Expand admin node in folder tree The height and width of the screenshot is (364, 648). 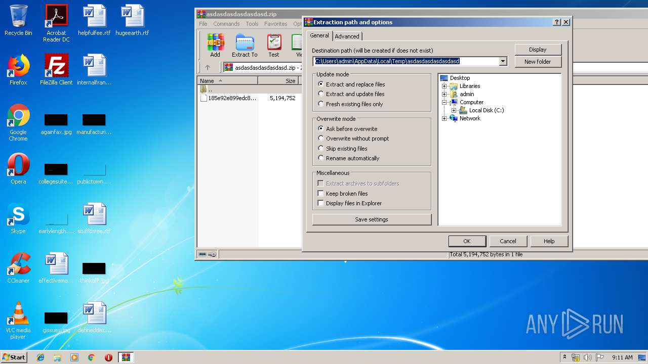tap(444, 94)
